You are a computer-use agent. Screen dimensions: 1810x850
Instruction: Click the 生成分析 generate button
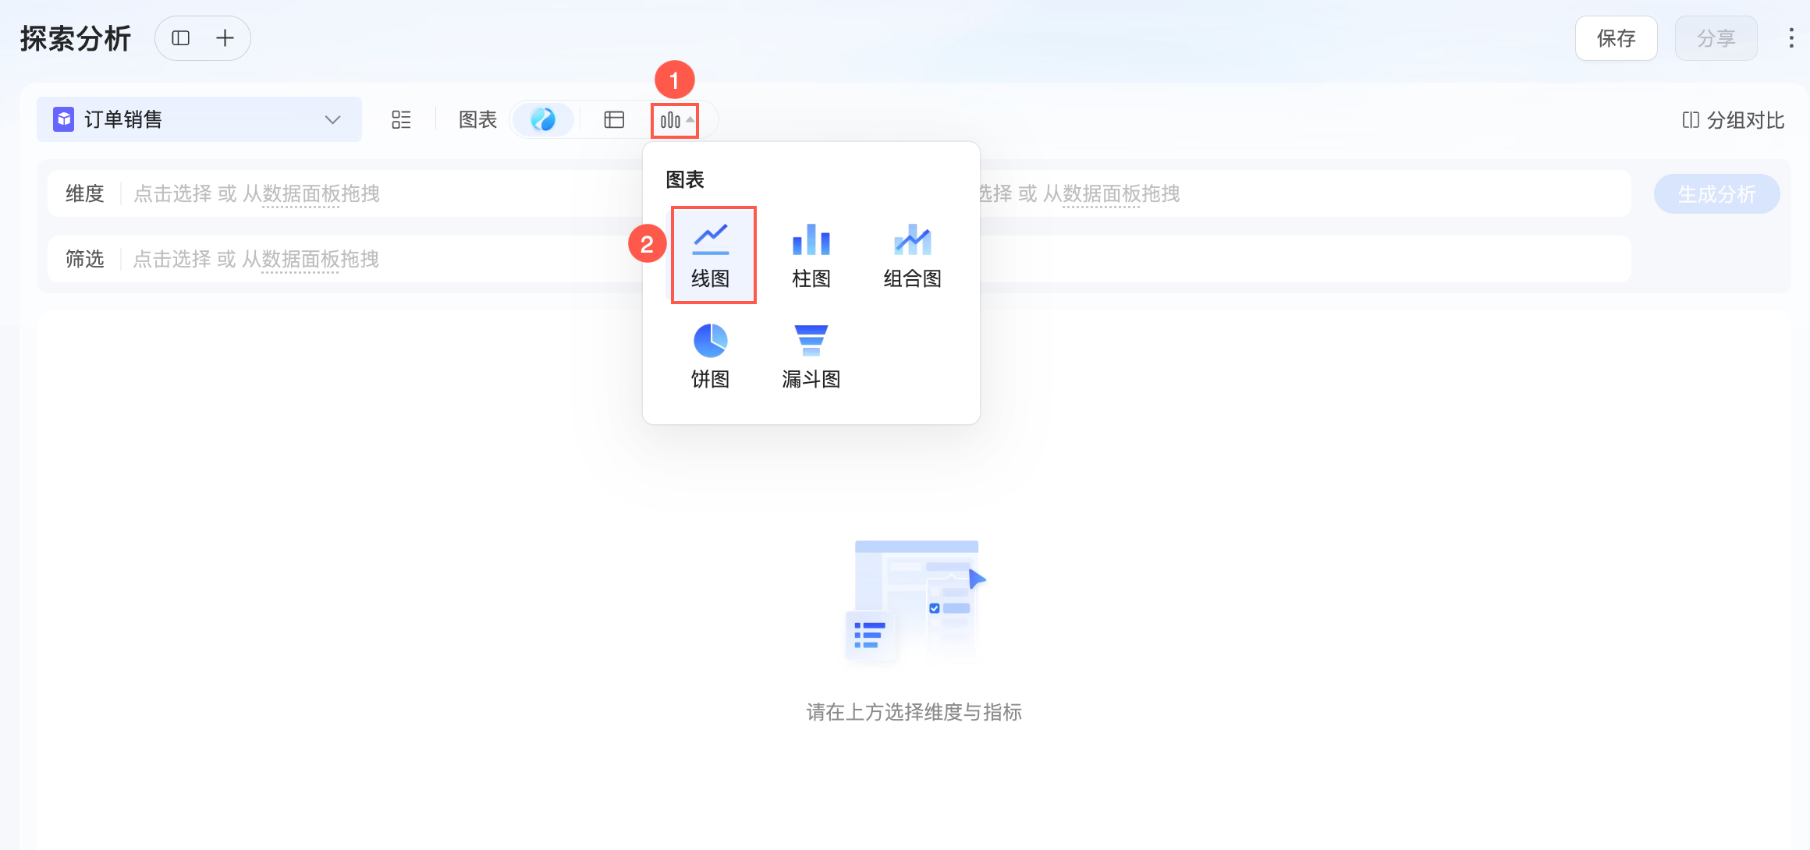click(x=1716, y=194)
